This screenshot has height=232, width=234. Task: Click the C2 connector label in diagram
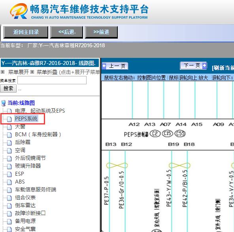(x=155, y=134)
